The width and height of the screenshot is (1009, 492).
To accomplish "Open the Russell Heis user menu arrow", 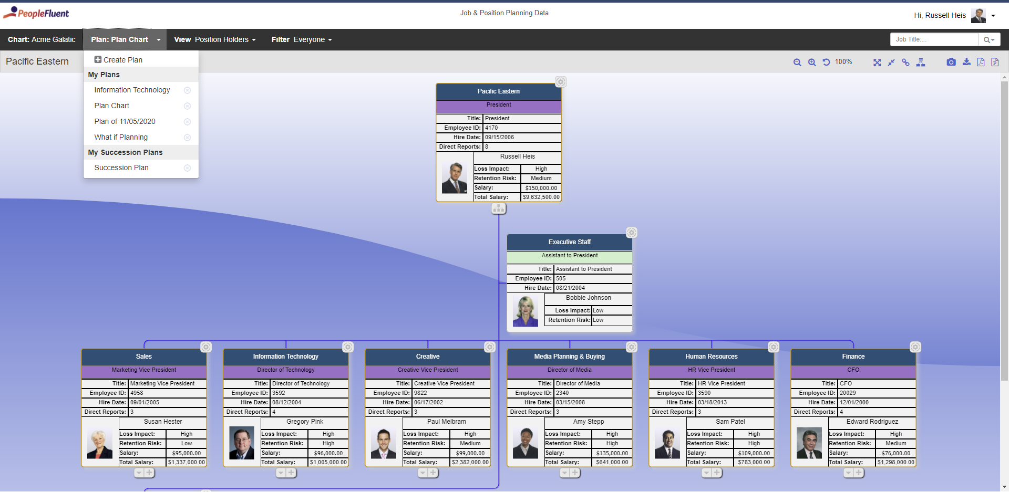I will [993, 16].
